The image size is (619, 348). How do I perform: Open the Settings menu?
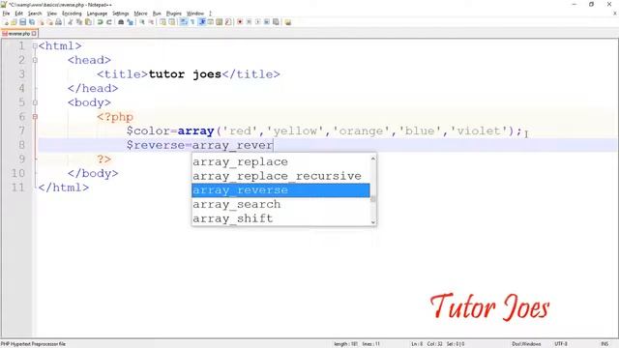tap(121, 14)
